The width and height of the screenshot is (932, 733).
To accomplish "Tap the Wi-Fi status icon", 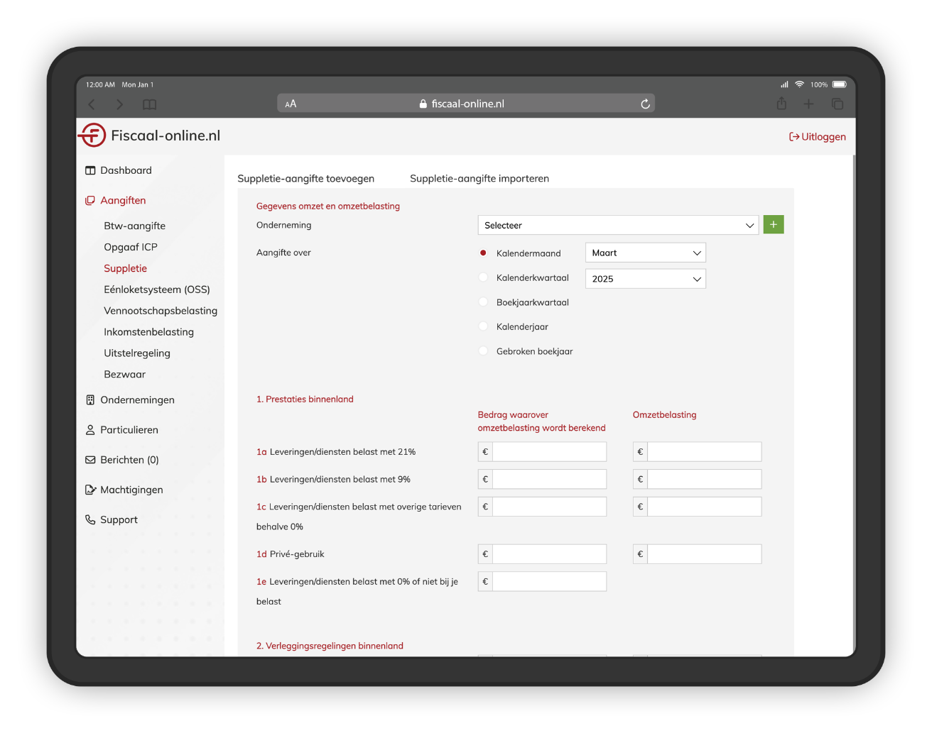I will tap(799, 84).
